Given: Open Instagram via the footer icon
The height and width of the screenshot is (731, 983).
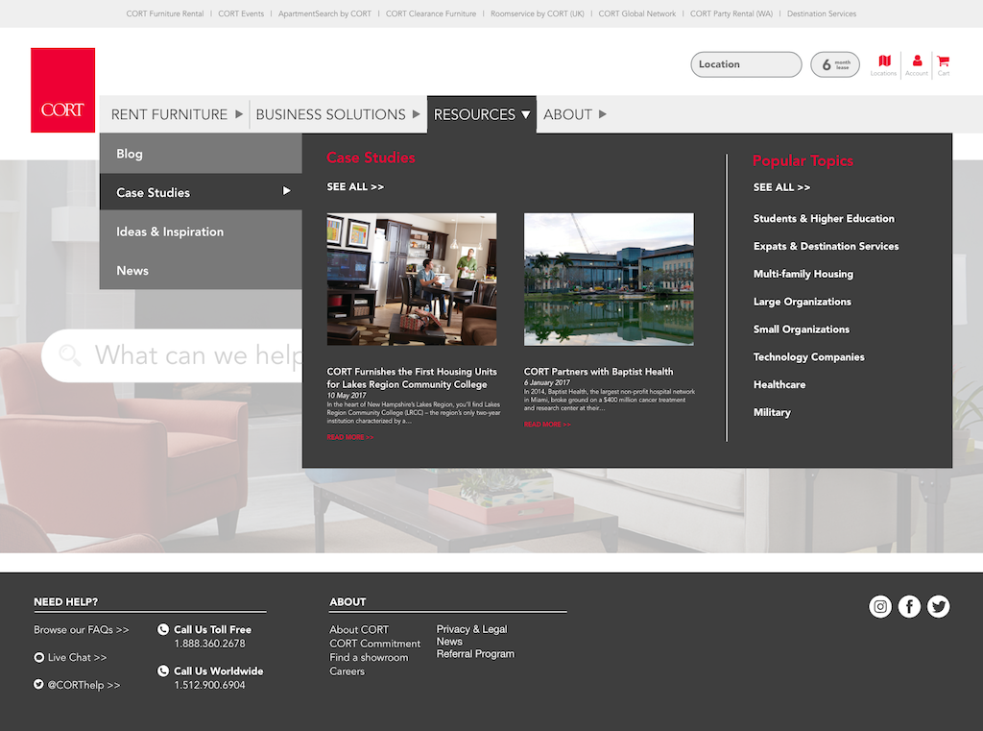Looking at the screenshot, I should coord(880,606).
